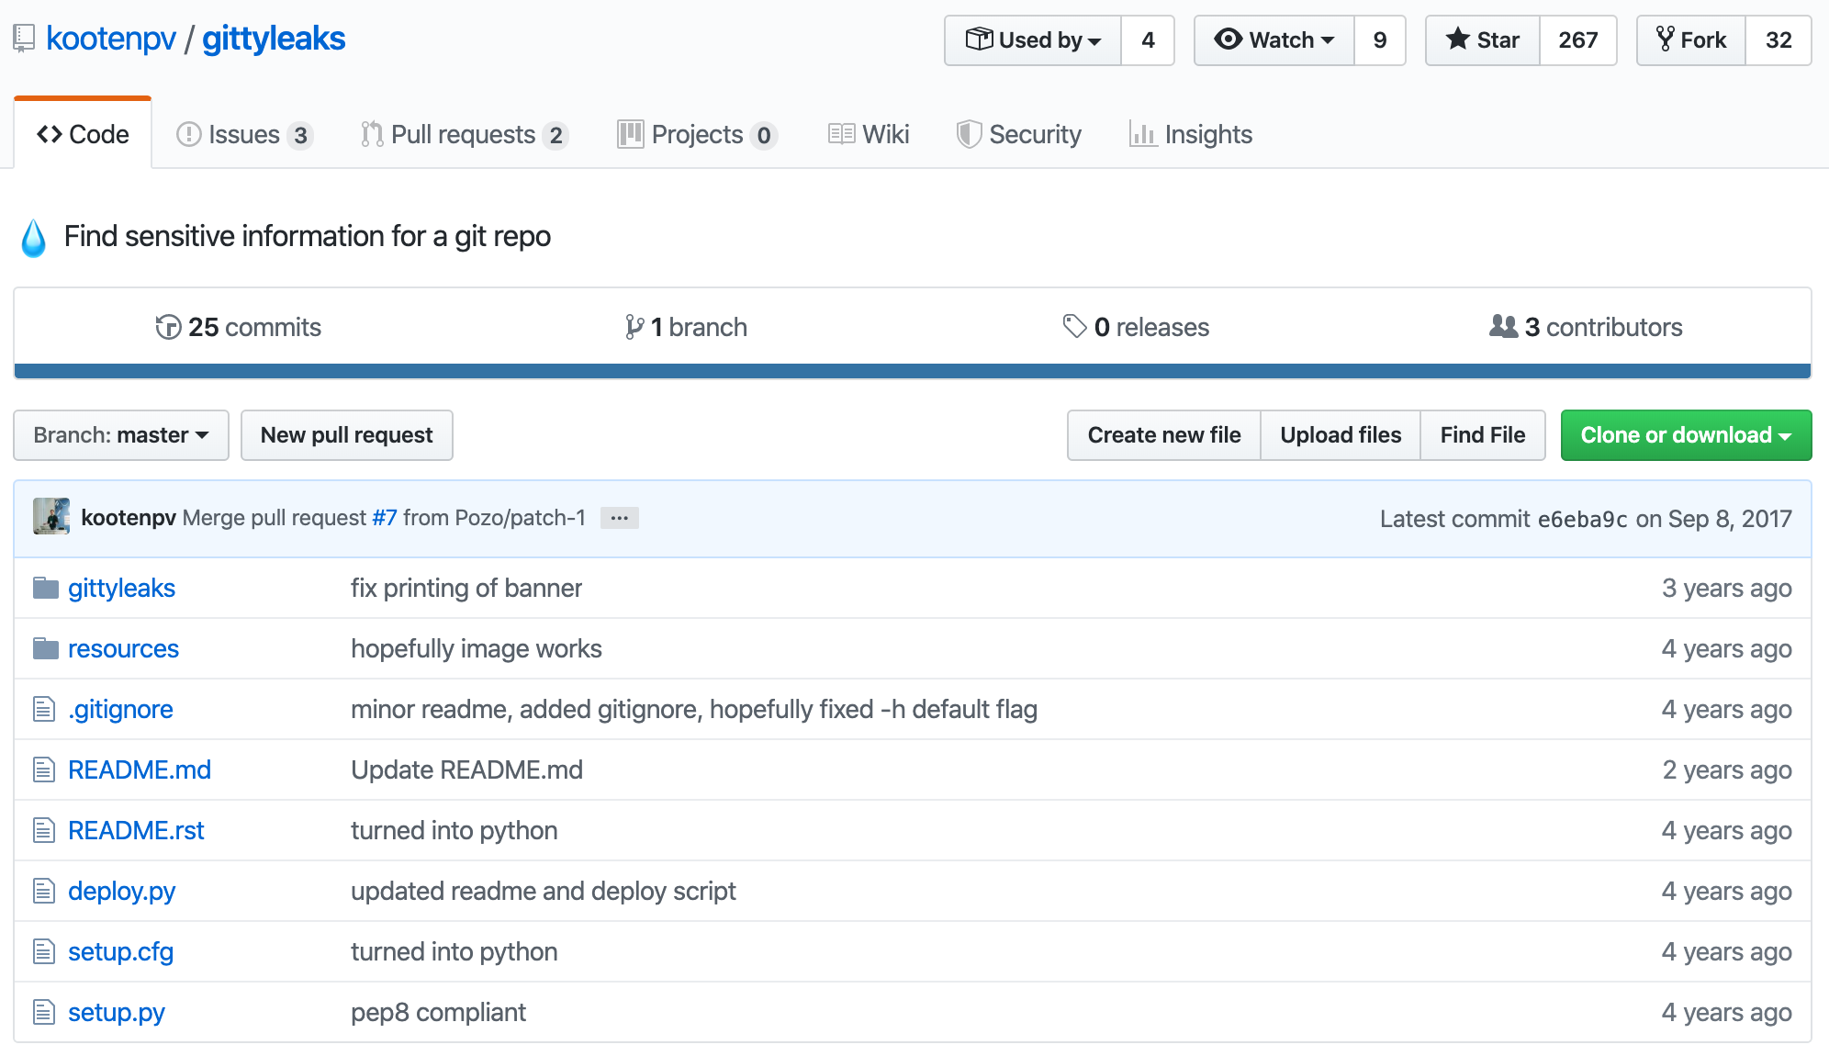
Task: Click the setup.py file icon
Action: coord(44,1012)
